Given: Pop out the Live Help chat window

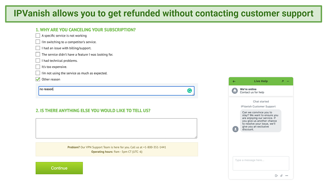Looking at the screenshot, I should [x=283, y=81].
